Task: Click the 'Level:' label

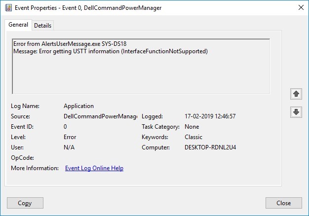Action: (x=18, y=137)
